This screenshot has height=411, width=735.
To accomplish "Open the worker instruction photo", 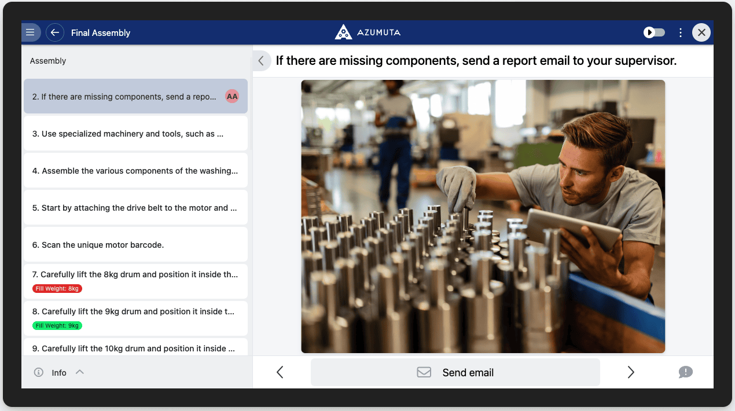I will (x=483, y=216).
